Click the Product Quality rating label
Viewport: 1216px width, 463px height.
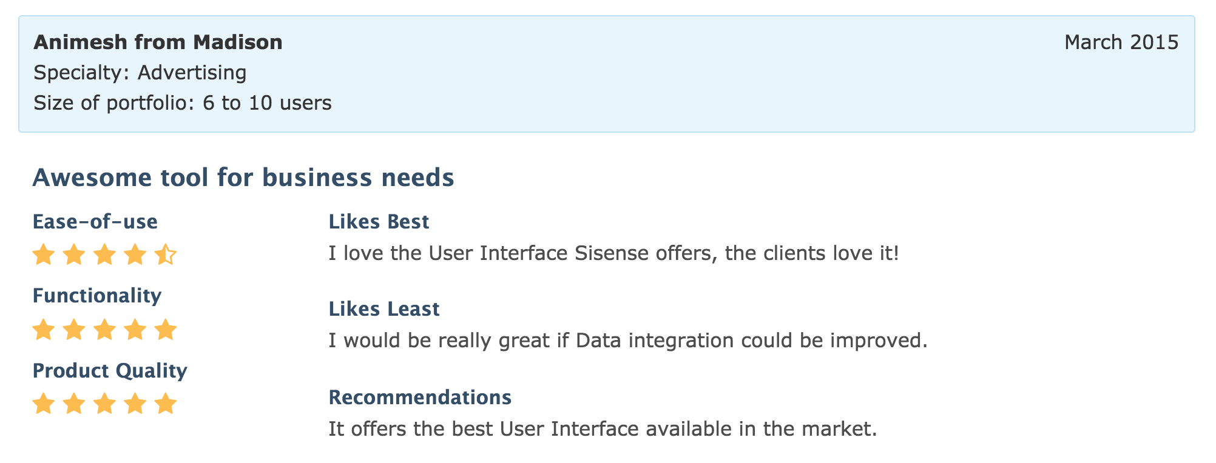tap(109, 370)
